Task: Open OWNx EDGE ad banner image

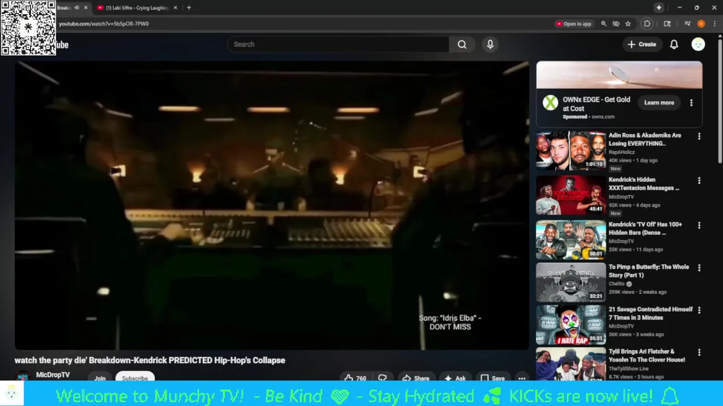Action: [x=619, y=75]
